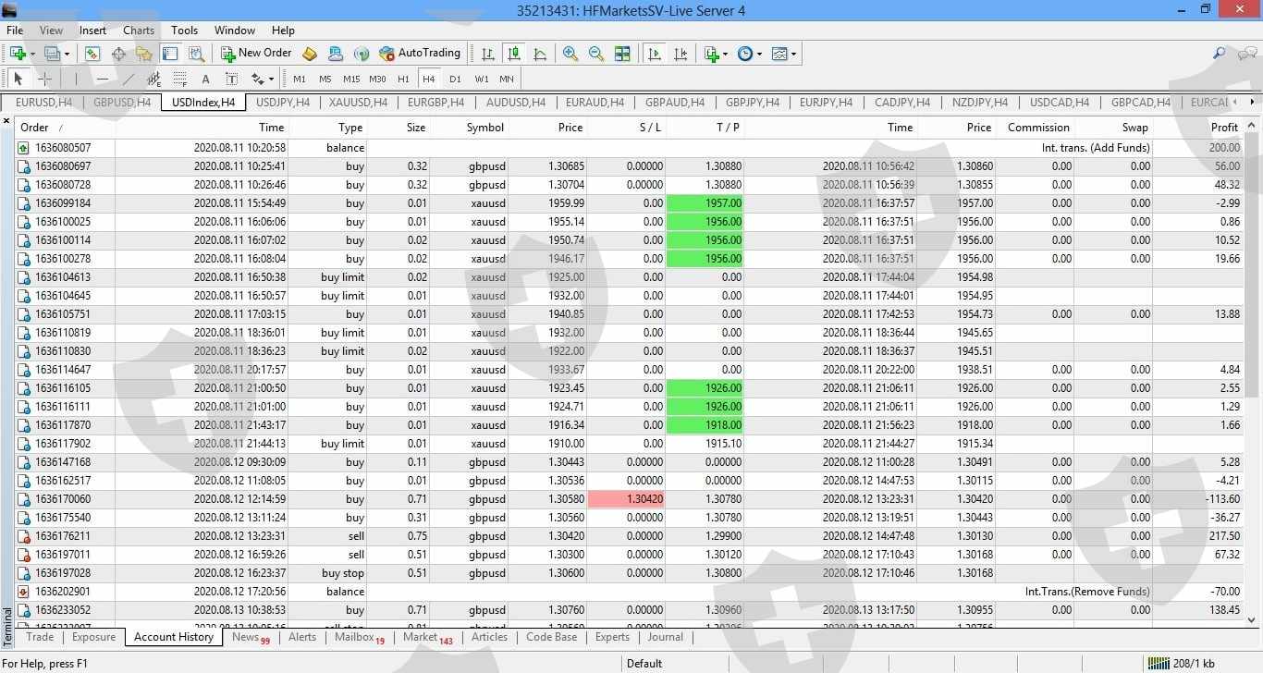Select the crosshair tool
The width and height of the screenshot is (1263, 673).
(44, 79)
